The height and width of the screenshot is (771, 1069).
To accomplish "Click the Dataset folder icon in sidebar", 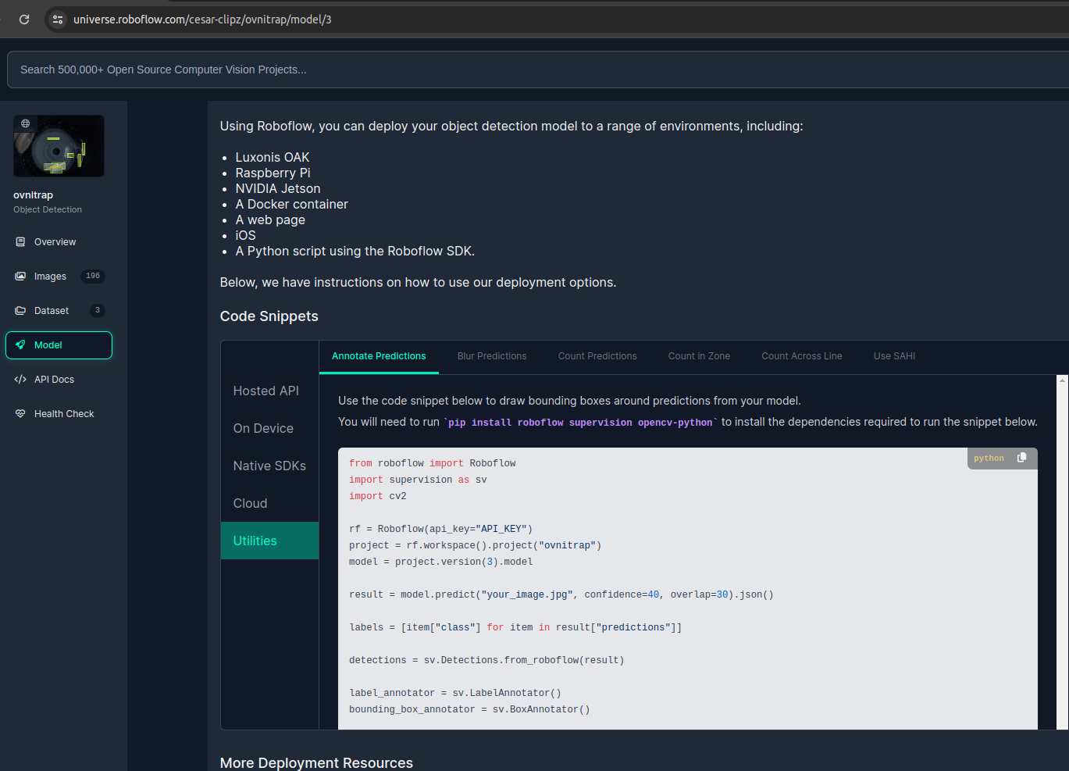I will [x=20, y=311].
